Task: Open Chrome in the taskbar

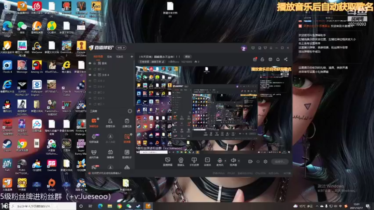Action: [119, 206]
